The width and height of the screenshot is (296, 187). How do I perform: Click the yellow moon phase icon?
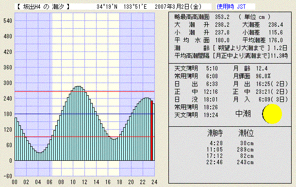click(272, 114)
